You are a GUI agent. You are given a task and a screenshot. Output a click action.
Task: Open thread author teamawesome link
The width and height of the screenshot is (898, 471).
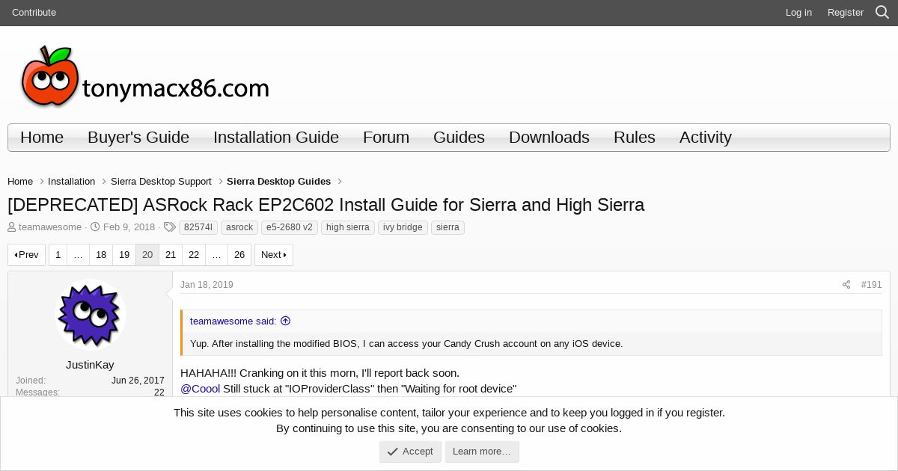point(50,227)
